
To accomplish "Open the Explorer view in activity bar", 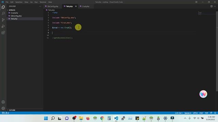I will point(3,7).
